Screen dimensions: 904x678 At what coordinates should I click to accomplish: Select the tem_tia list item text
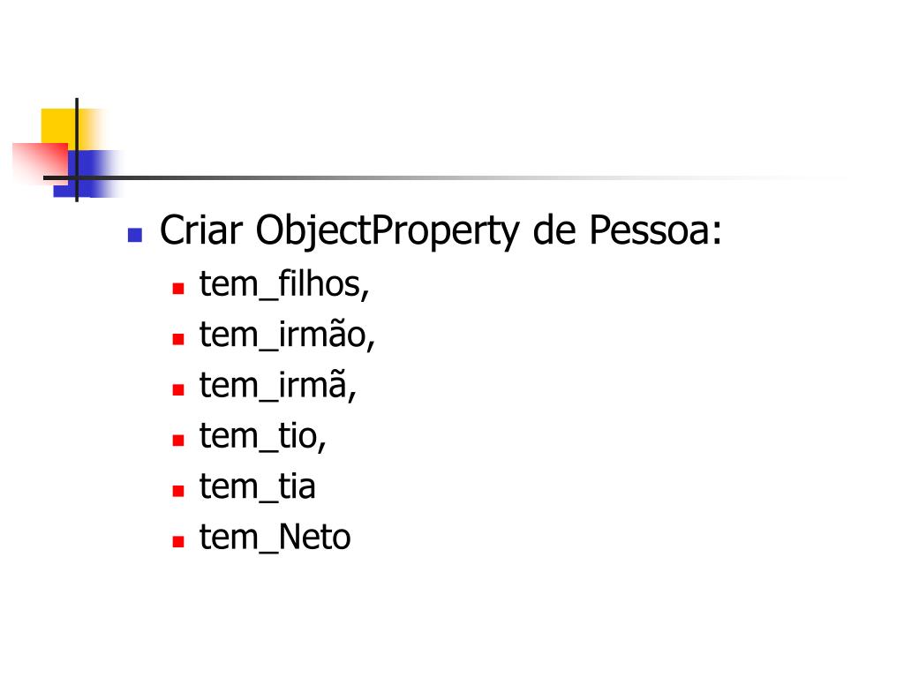point(257,486)
